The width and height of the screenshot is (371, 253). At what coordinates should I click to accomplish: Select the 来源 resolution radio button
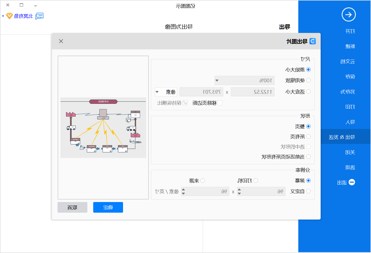(203, 181)
